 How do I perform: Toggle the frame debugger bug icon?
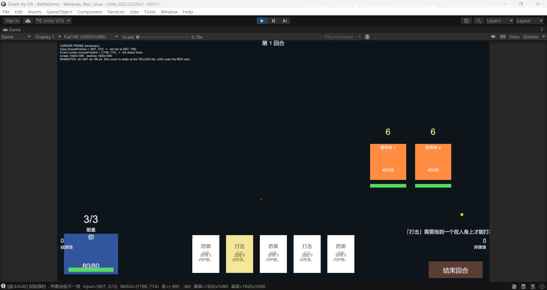click(x=367, y=37)
